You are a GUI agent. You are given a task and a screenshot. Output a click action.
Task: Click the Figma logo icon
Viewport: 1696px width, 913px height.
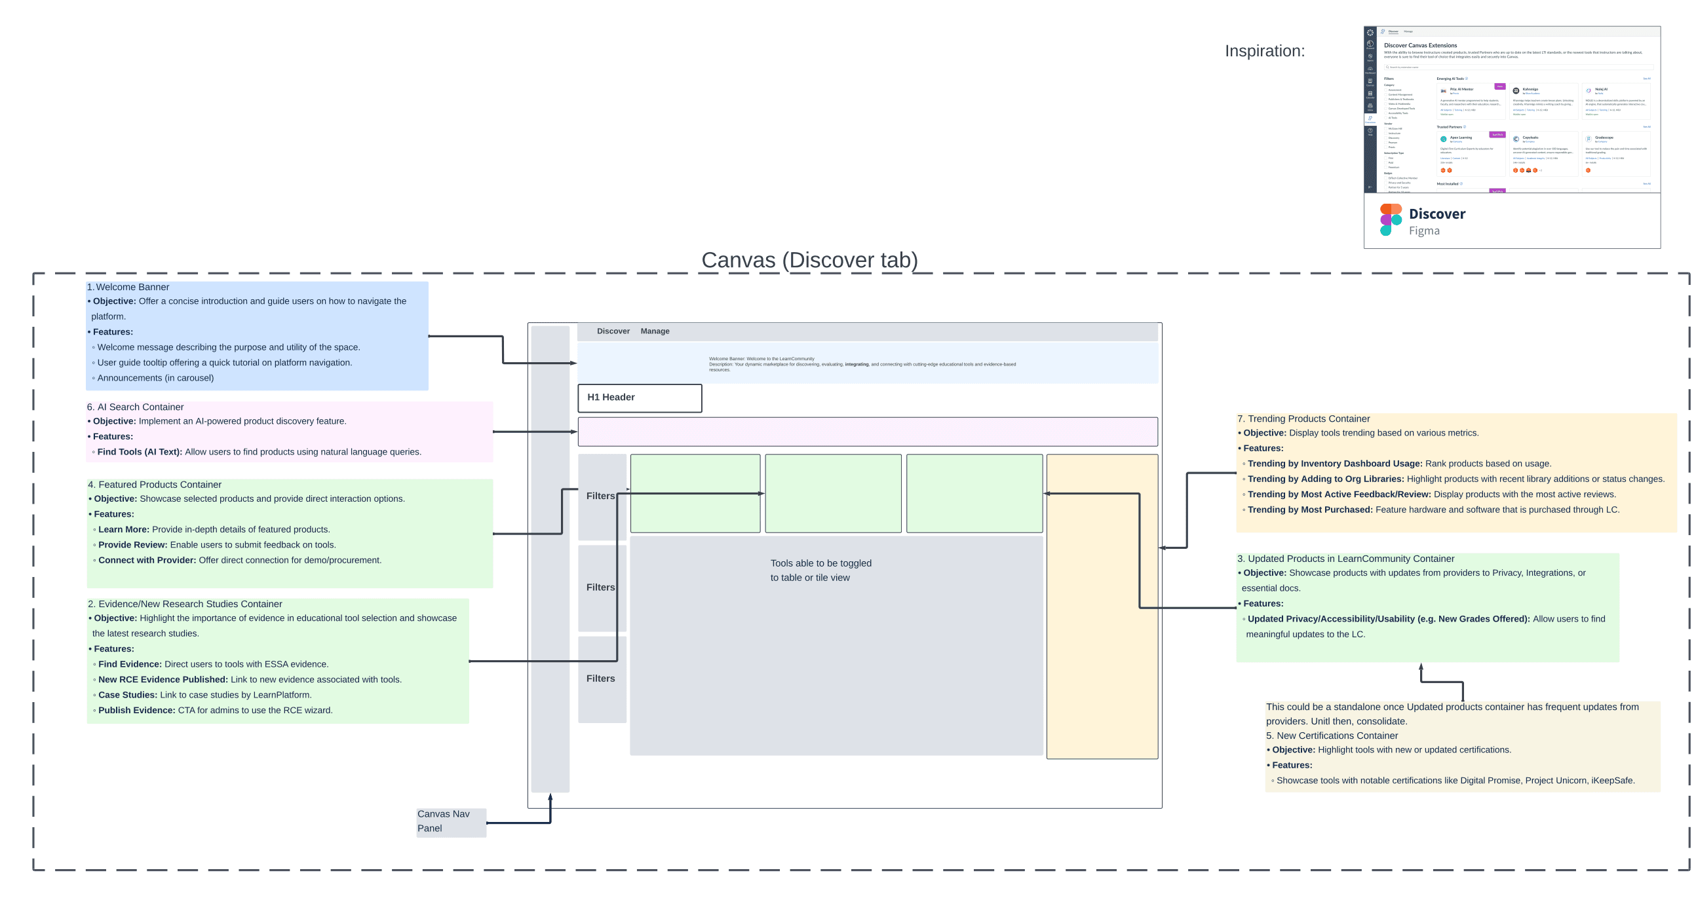click(x=1391, y=219)
